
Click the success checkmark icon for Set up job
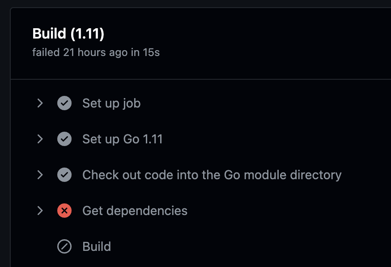click(x=64, y=103)
